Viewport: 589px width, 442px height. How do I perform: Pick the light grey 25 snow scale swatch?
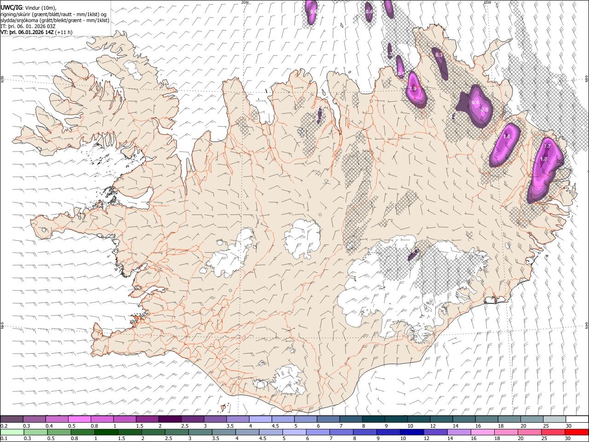(554, 419)
